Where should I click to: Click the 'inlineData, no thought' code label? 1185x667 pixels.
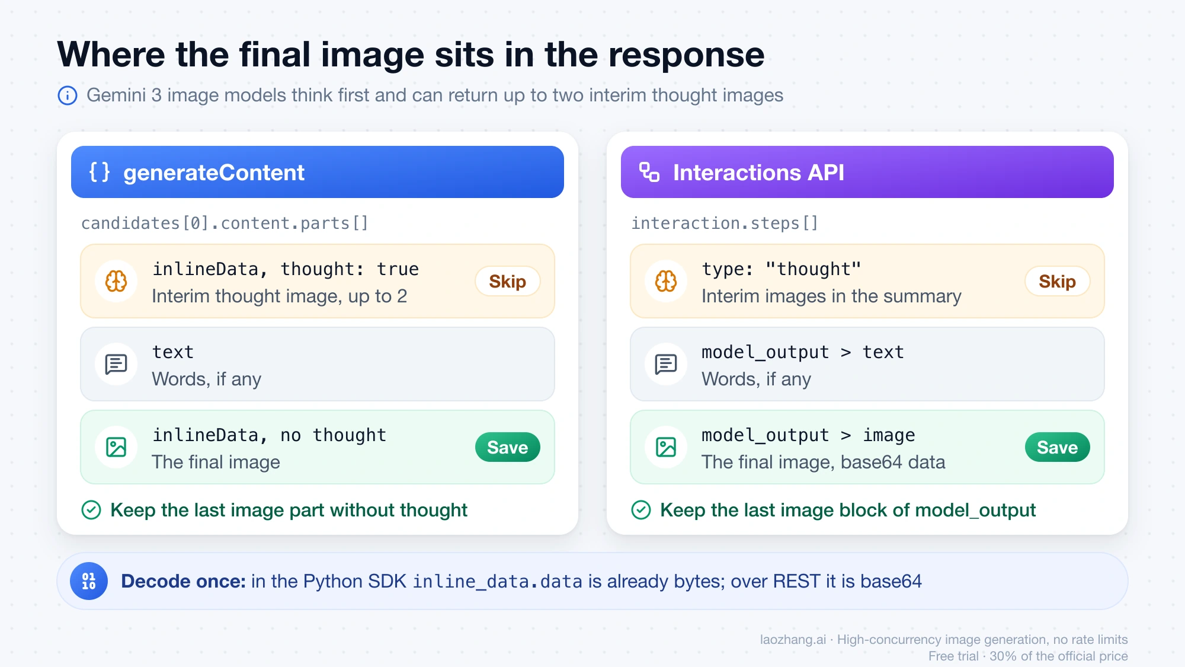point(270,435)
